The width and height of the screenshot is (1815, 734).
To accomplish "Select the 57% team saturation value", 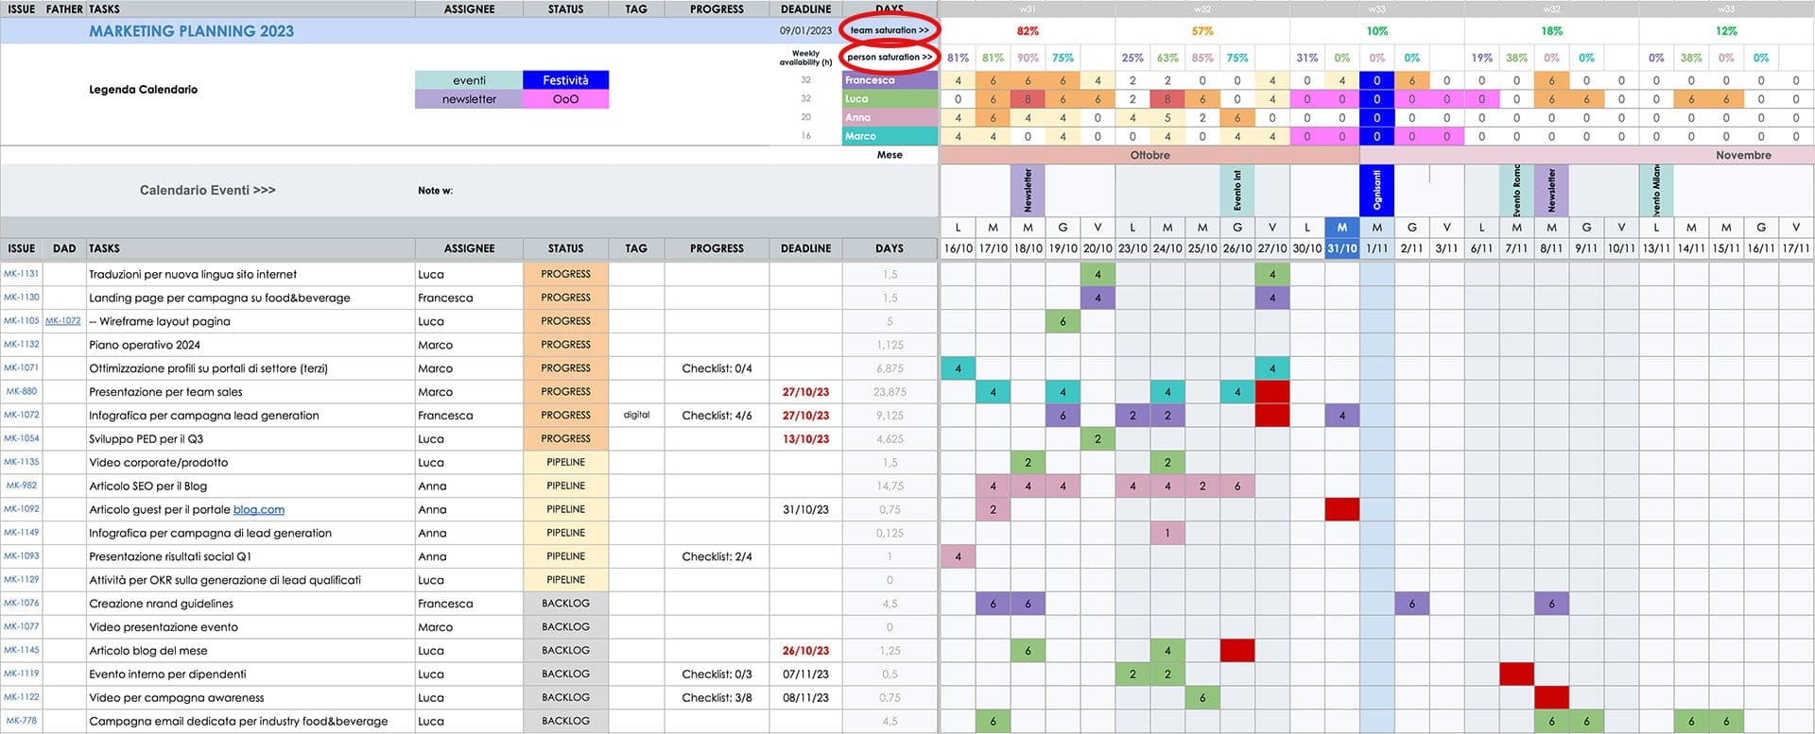I will (x=1201, y=31).
